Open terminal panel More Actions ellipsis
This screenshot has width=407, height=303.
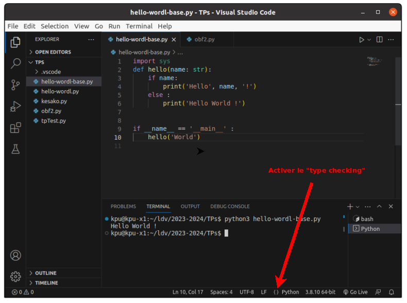pyautogui.click(x=367, y=207)
